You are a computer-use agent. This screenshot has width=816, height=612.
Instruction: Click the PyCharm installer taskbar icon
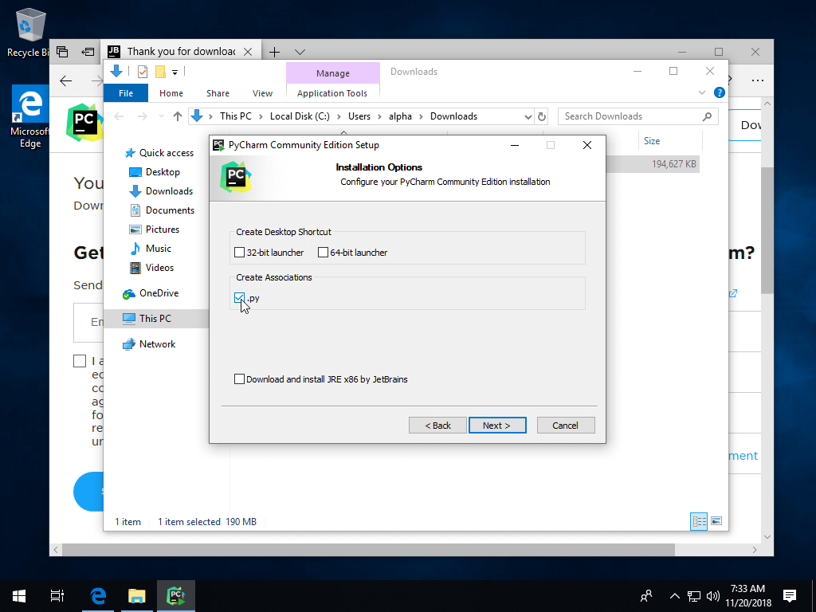(175, 596)
